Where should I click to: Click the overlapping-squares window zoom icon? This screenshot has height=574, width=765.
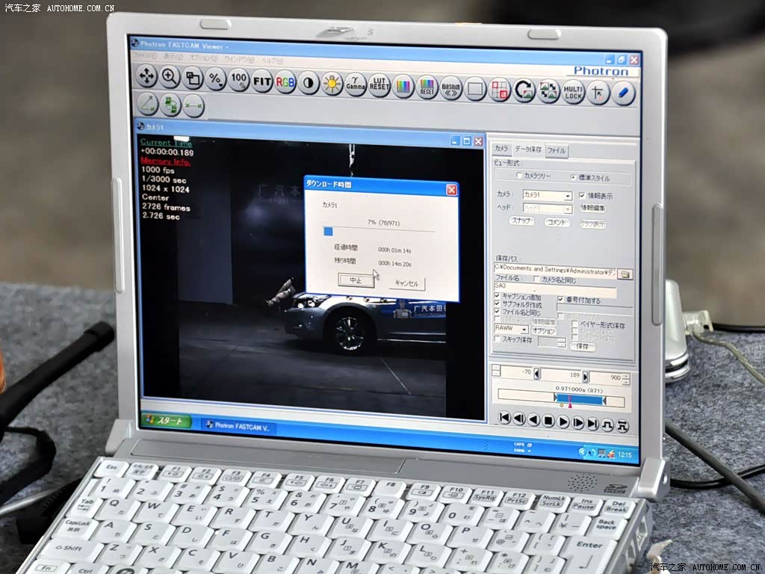pos(193,78)
